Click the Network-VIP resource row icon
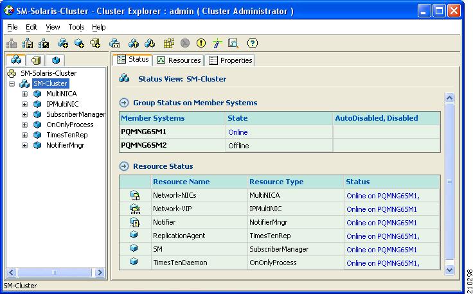473x294 pixels. [x=135, y=209]
